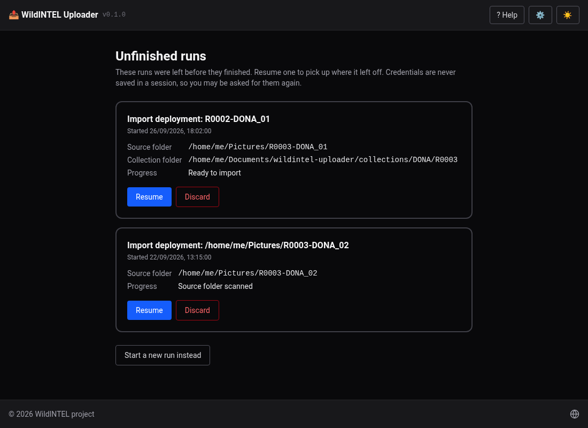The width and height of the screenshot is (588, 428).
Task: Click the Source folder scanned progress status
Action: [215, 286]
